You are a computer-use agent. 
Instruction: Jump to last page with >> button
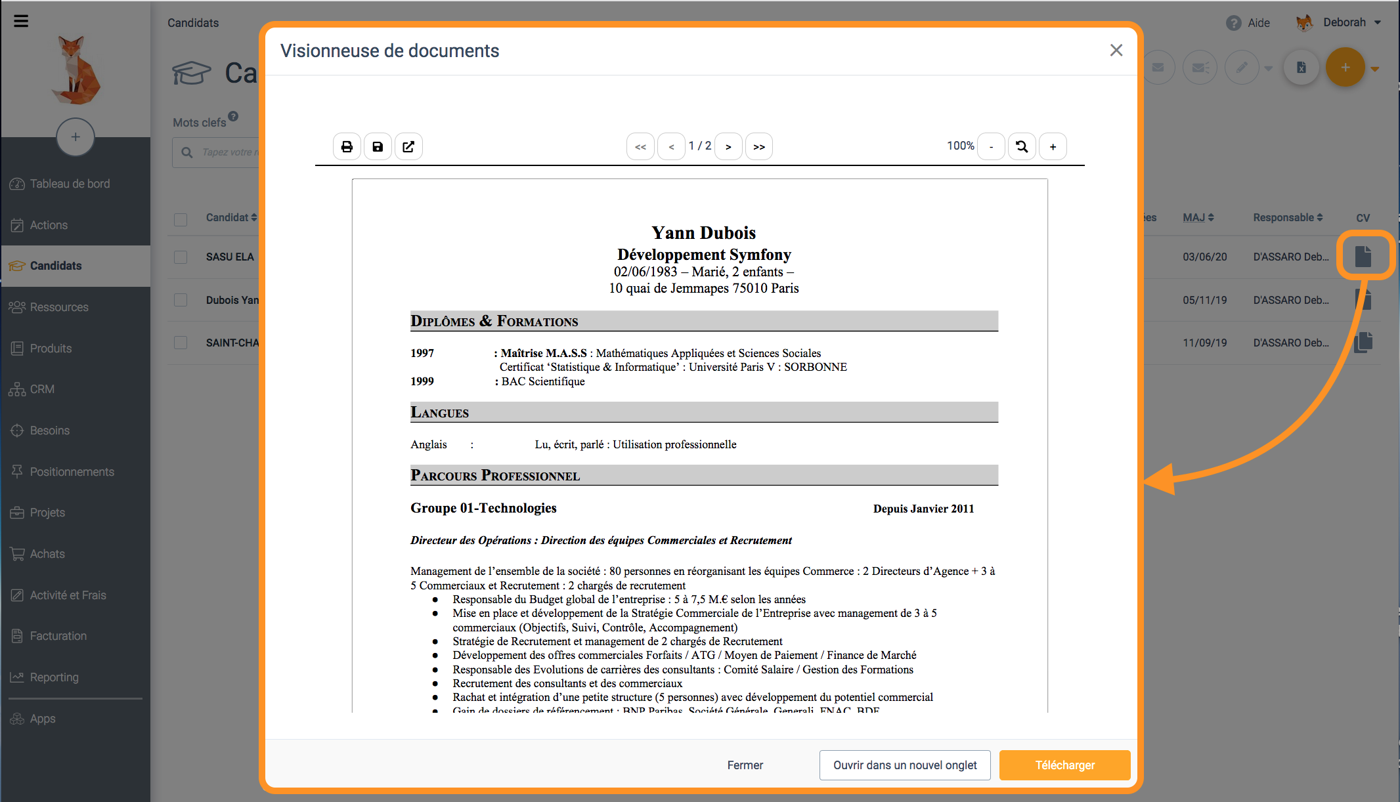[x=759, y=146]
